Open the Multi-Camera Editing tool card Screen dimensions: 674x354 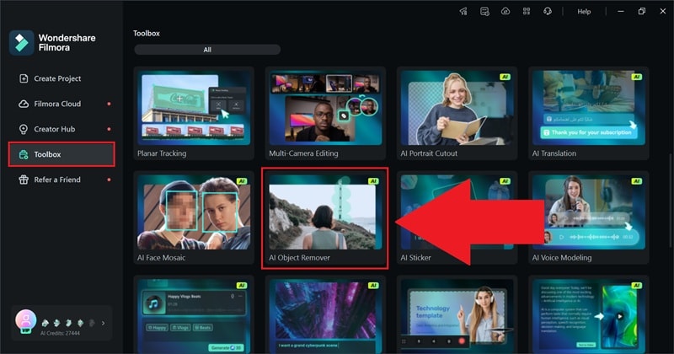[x=325, y=114]
